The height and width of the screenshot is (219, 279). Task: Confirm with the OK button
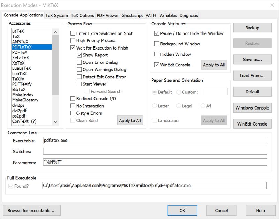[182, 211]
